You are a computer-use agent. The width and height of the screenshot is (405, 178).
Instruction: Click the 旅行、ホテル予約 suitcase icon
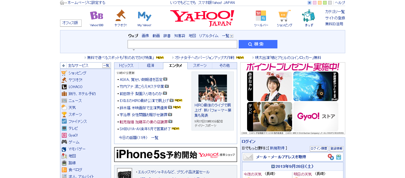pos(64,94)
